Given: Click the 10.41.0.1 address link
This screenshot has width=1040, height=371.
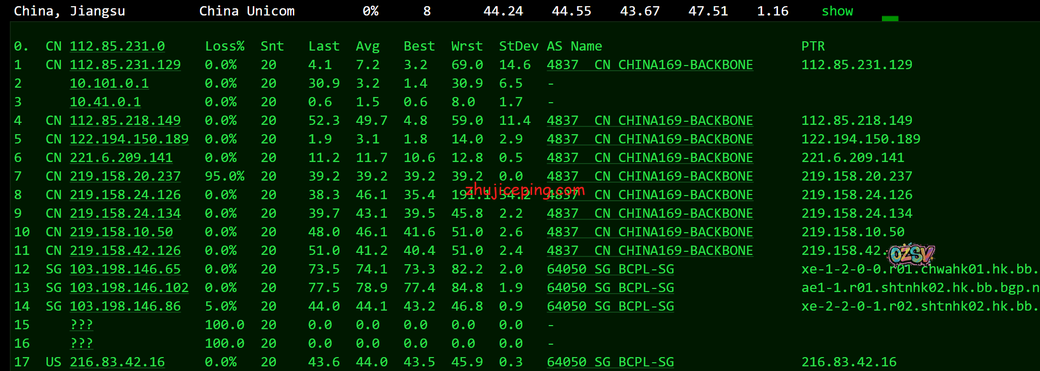Looking at the screenshot, I should [x=105, y=102].
